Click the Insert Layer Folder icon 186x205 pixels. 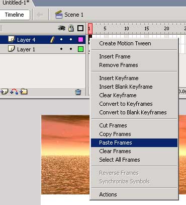[24, 92]
